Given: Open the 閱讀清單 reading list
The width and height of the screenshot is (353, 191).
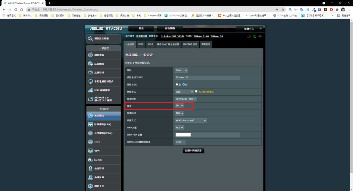Looking at the screenshot, I should 344,16.
